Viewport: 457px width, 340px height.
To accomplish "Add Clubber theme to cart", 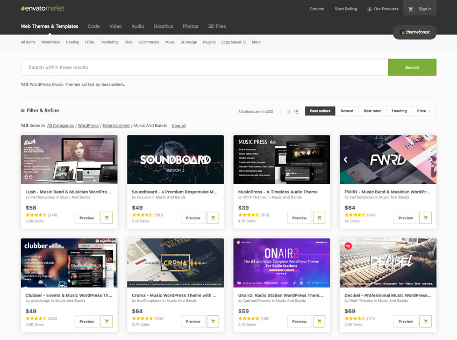I will tap(106, 321).
